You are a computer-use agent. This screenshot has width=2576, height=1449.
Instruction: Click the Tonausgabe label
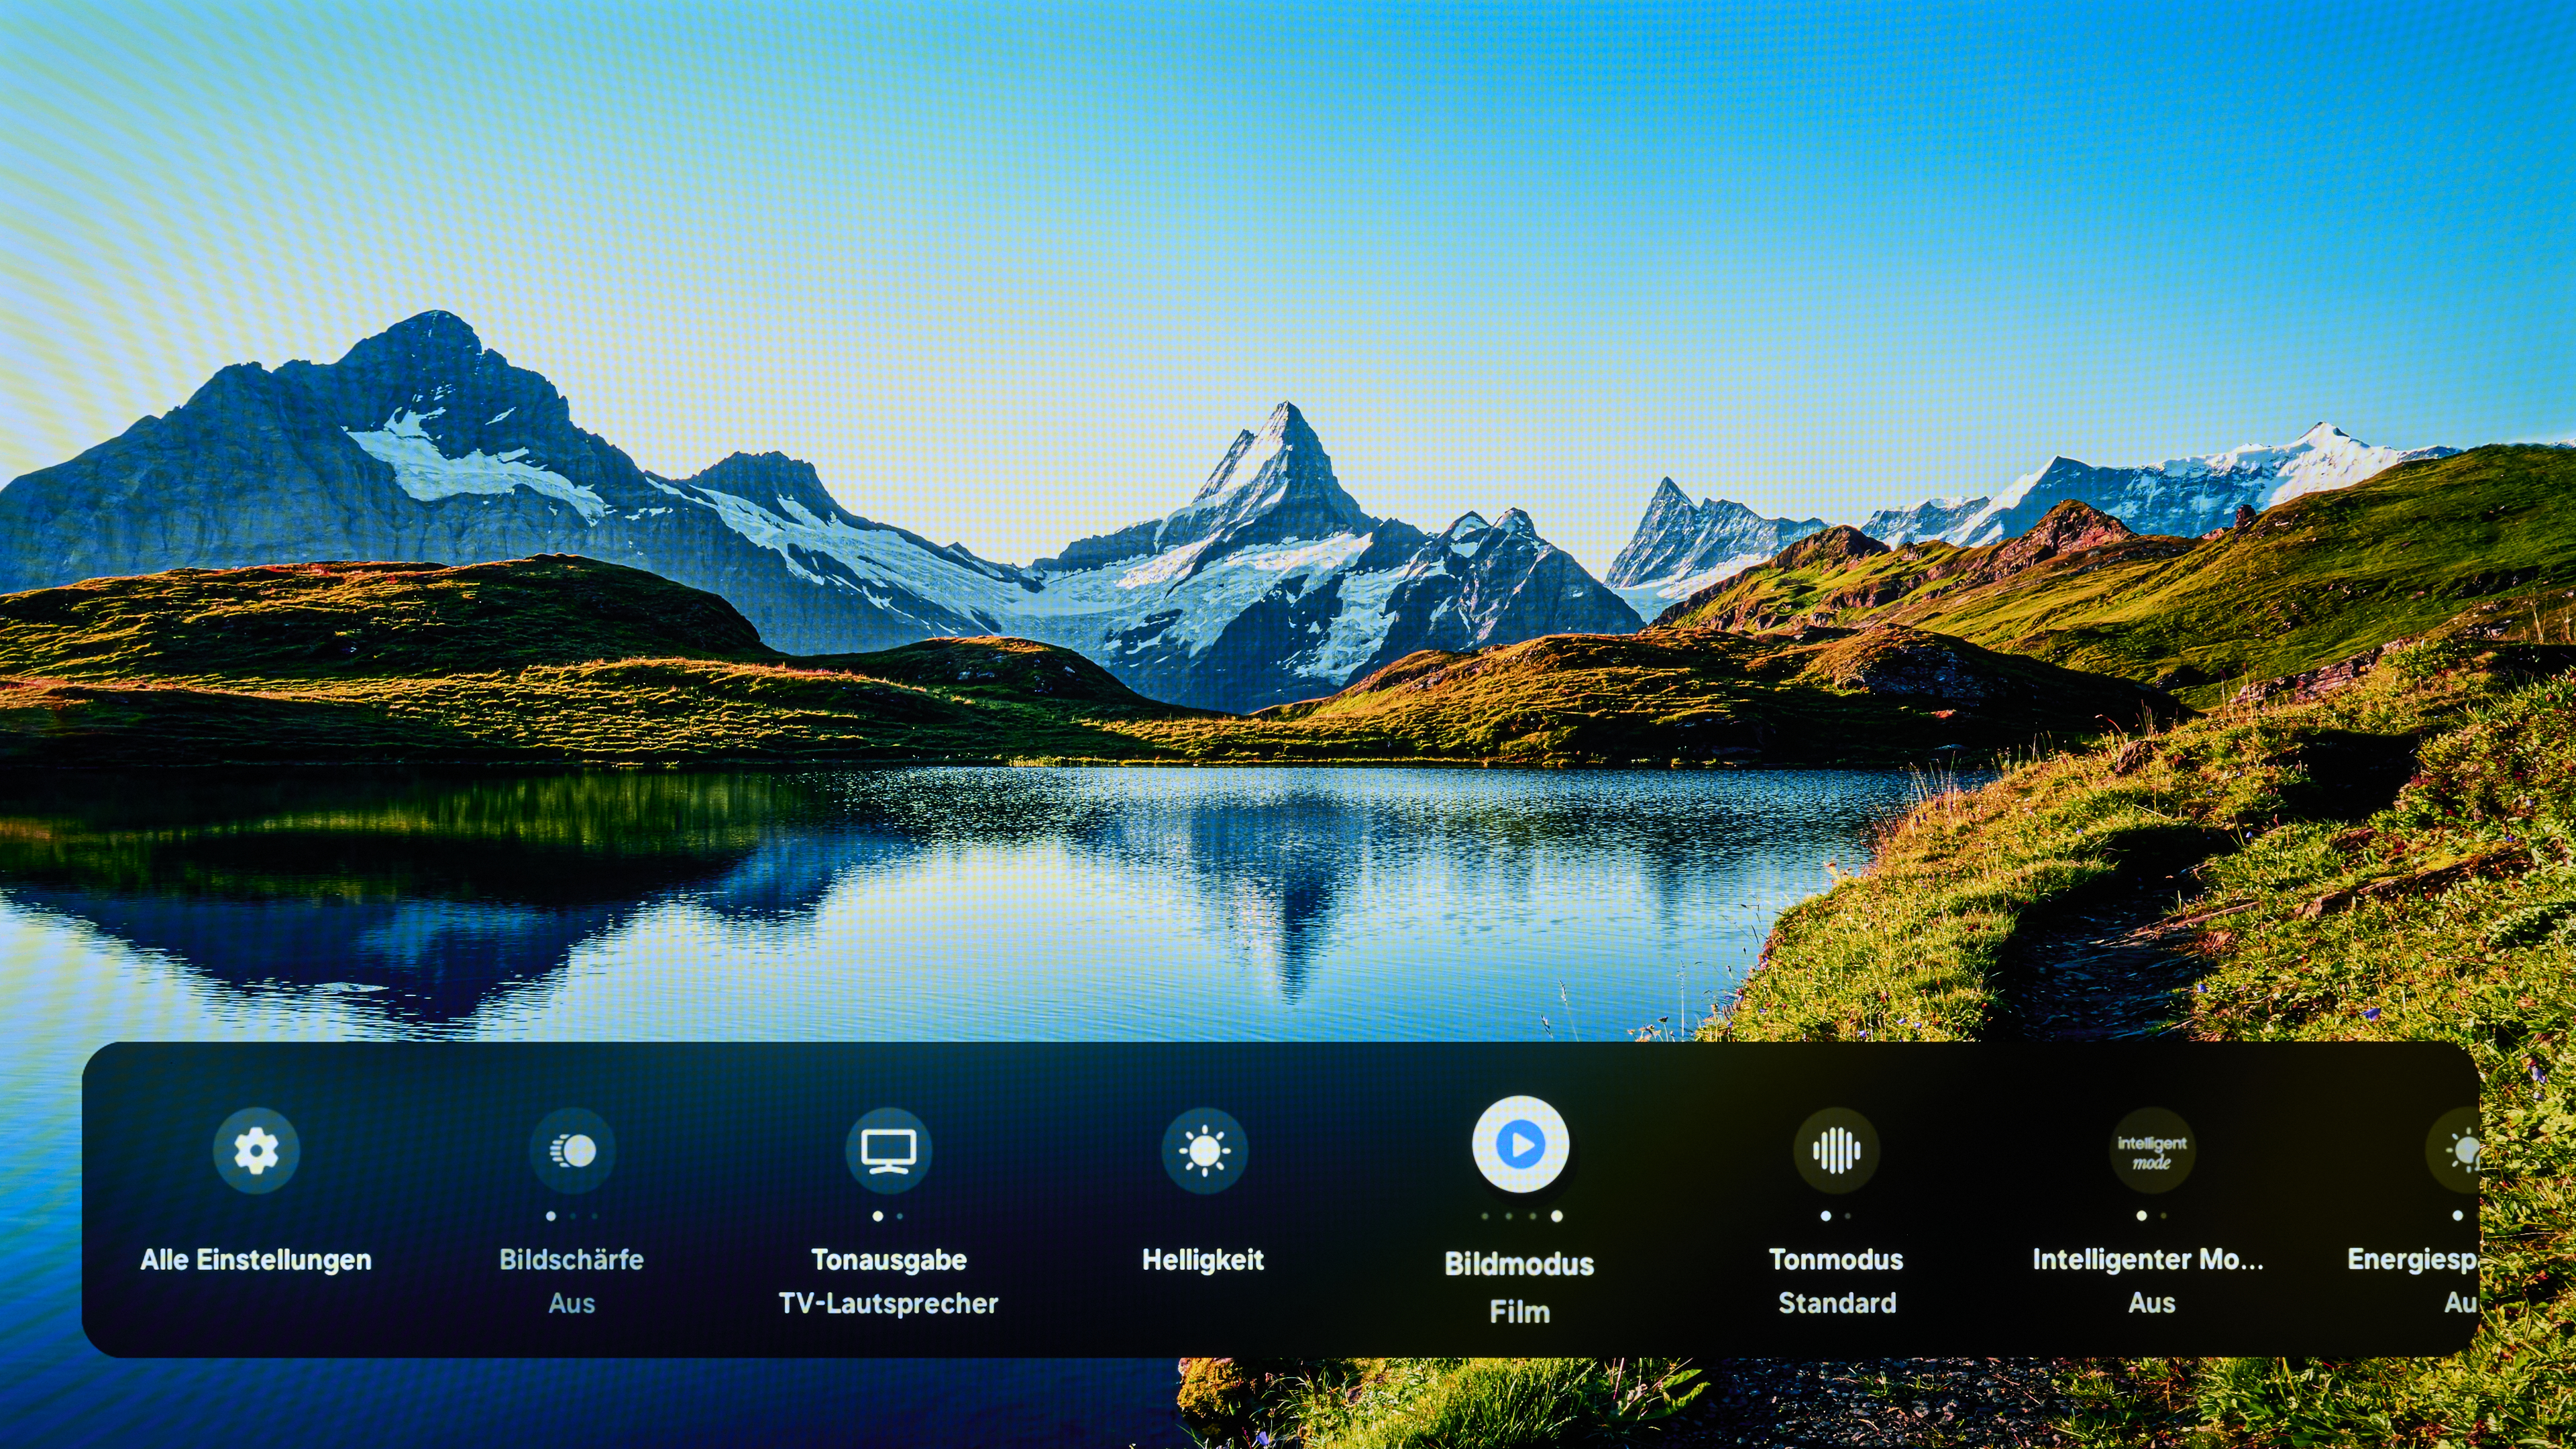tap(888, 1260)
